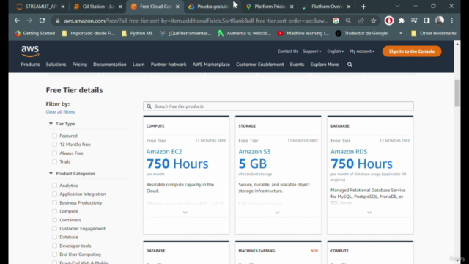Open the browser zoom magnifier icon

click(x=348, y=21)
